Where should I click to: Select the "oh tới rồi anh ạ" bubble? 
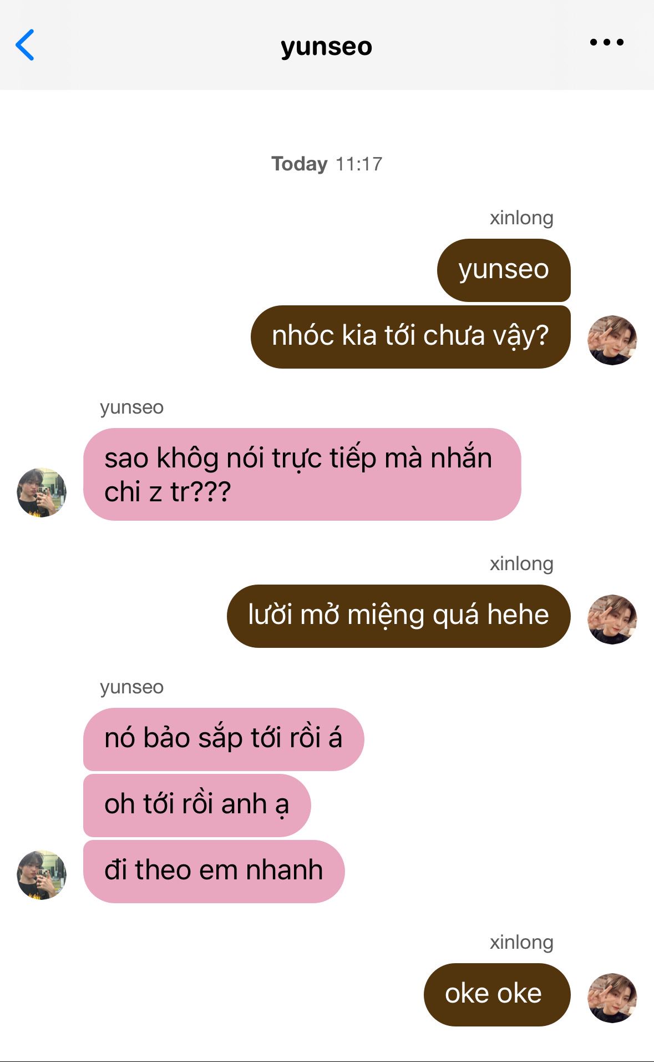point(197,805)
